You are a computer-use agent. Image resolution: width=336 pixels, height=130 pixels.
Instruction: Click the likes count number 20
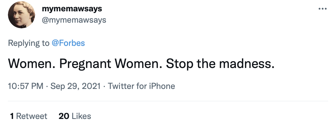click(64, 116)
